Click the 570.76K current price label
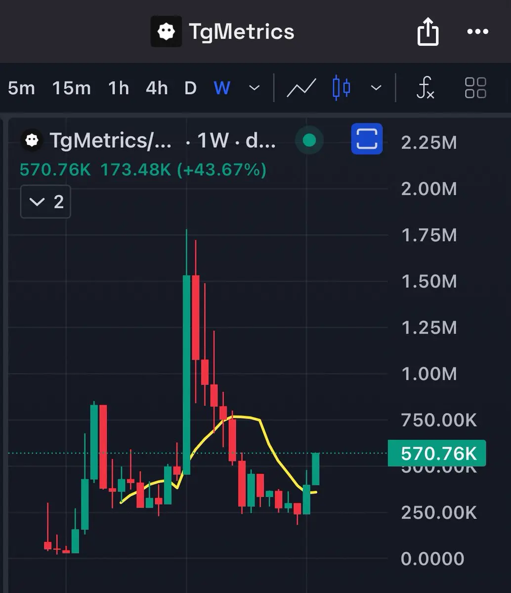The width and height of the screenshot is (511, 593). point(437,453)
